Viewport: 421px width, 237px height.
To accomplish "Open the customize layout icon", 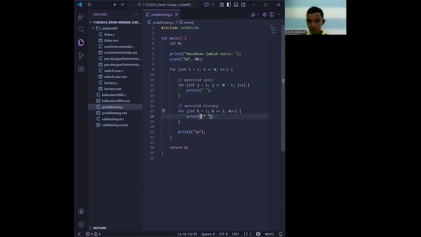I will click(x=222, y=5).
